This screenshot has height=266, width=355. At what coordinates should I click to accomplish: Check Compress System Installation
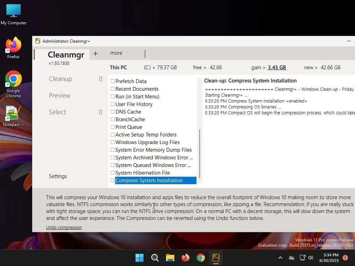[x=112, y=180]
